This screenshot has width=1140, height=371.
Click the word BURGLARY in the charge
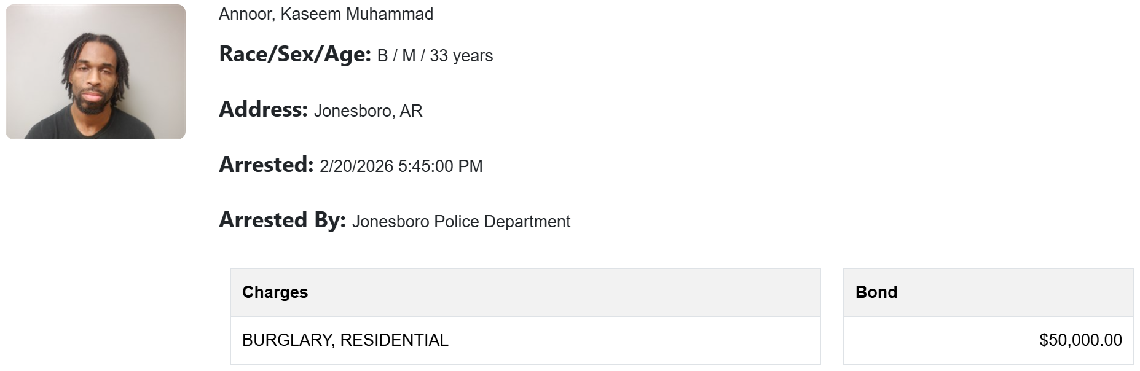[286, 340]
